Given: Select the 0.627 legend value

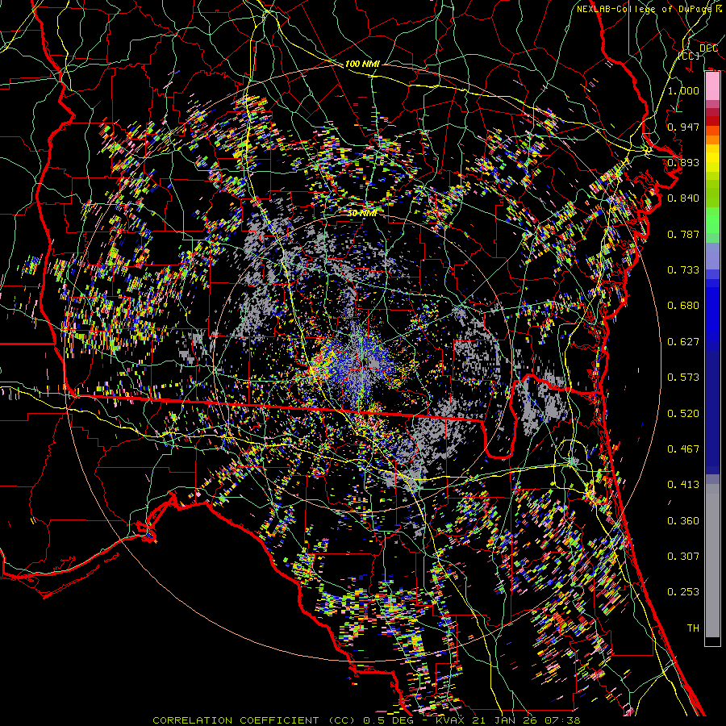Looking at the screenshot, I should pyautogui.click(x=683, y=342).
